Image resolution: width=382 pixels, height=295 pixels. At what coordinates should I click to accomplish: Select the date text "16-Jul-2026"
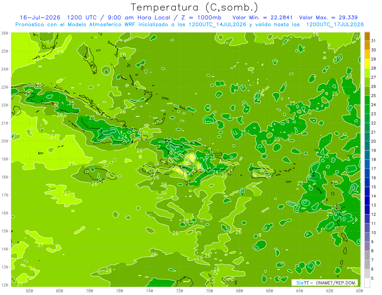coord(40,18)
